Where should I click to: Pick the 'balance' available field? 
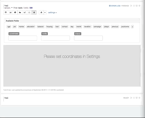40,27
